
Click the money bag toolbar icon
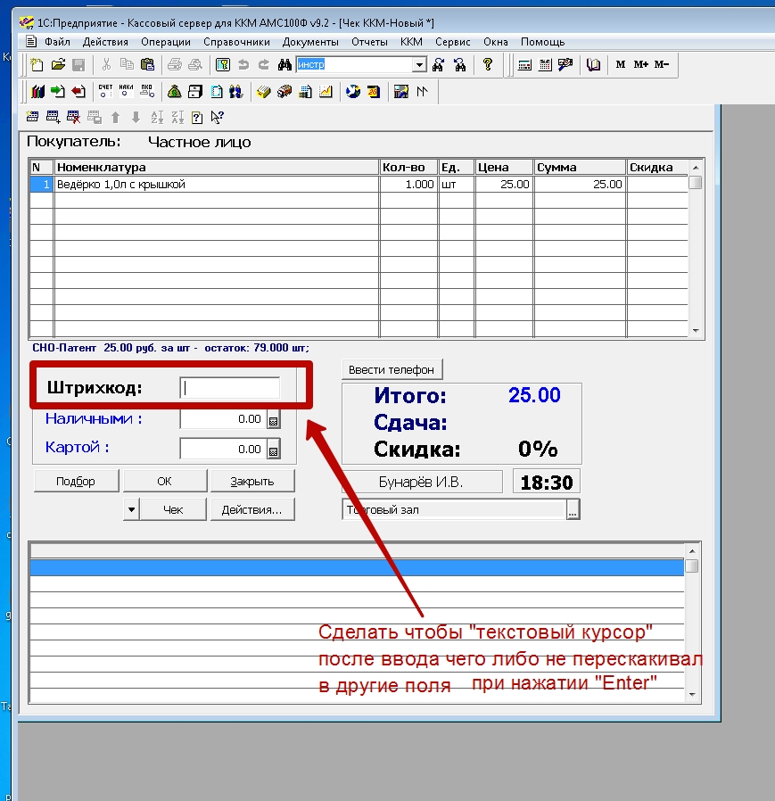(174, 91)
